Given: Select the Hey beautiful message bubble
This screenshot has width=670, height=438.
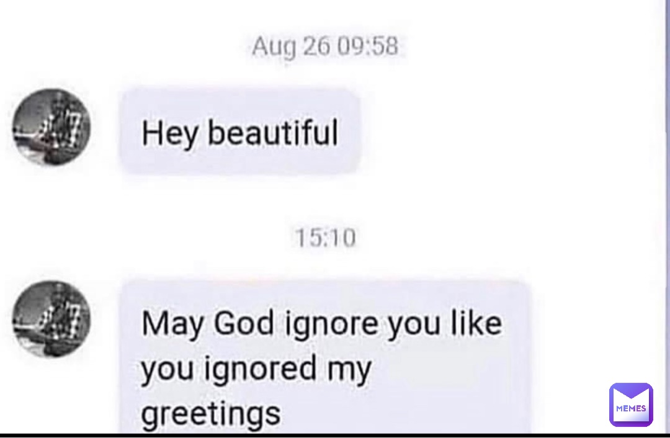Looking at the screenshot, I should pyautogui.click(x=241, y=132).
